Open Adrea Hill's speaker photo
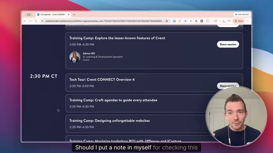 click(x=75, y=57)
